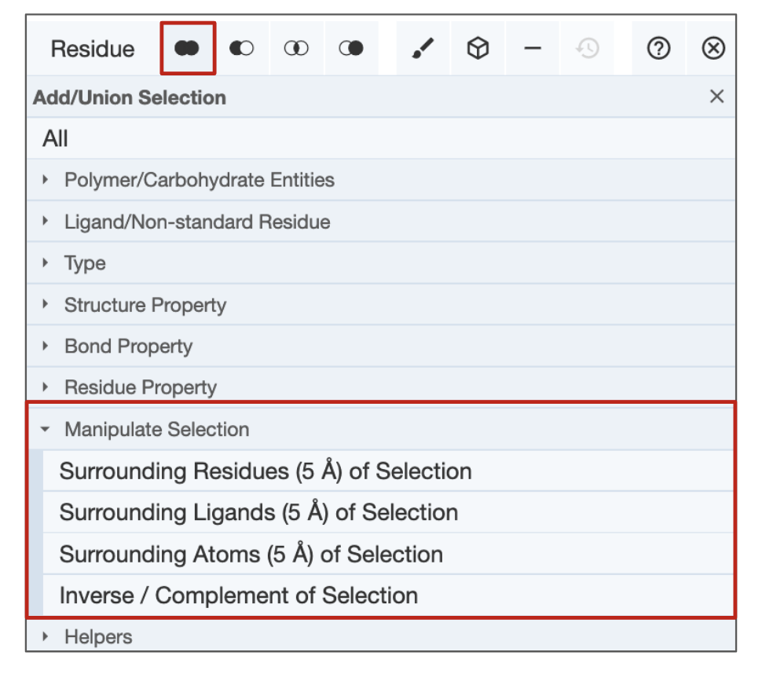This screenshot has height=674, width=762.
Task: Click the undo history icon
Action: [x=587, y=49]
